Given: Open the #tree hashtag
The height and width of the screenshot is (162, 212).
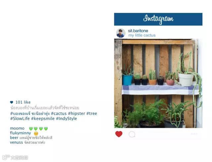Looking at the screenshot, I should [92, 114].
